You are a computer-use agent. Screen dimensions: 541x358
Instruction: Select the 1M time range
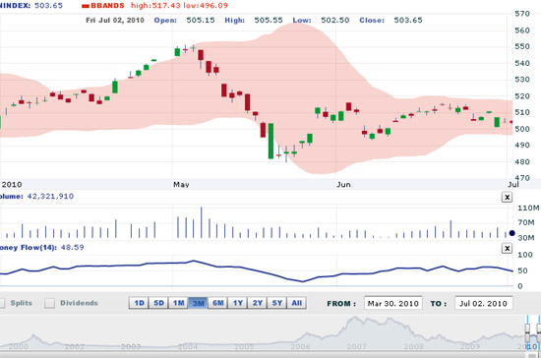[x=178, y=303]
